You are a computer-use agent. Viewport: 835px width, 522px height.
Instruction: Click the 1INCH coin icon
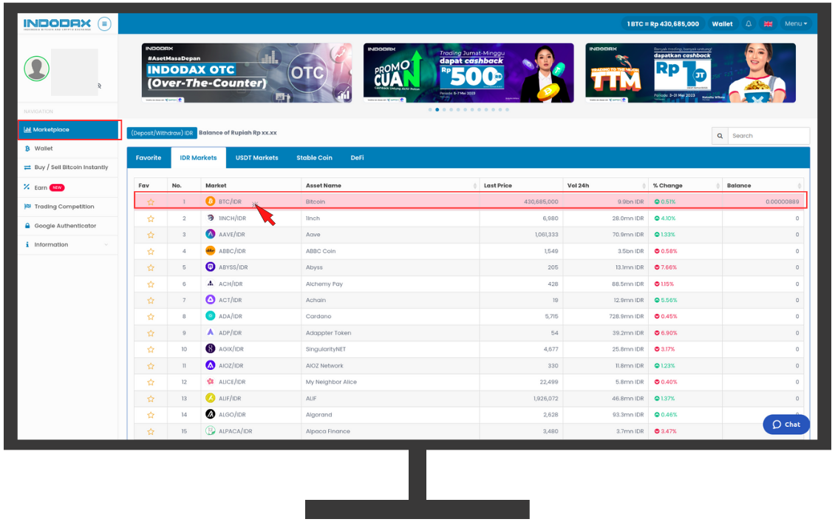pos(211,218)
